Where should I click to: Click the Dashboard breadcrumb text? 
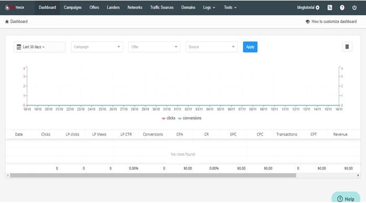point(19,22)
